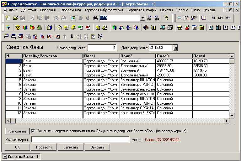The width and height of the screenshot is (241, 161).
Task: Open the Сервис menu
Action: 182,10
